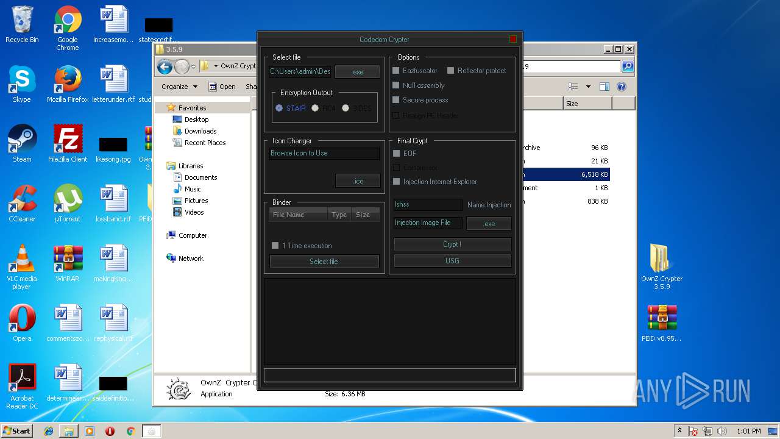Click the Binder Select file button

(x=324, y=262)
